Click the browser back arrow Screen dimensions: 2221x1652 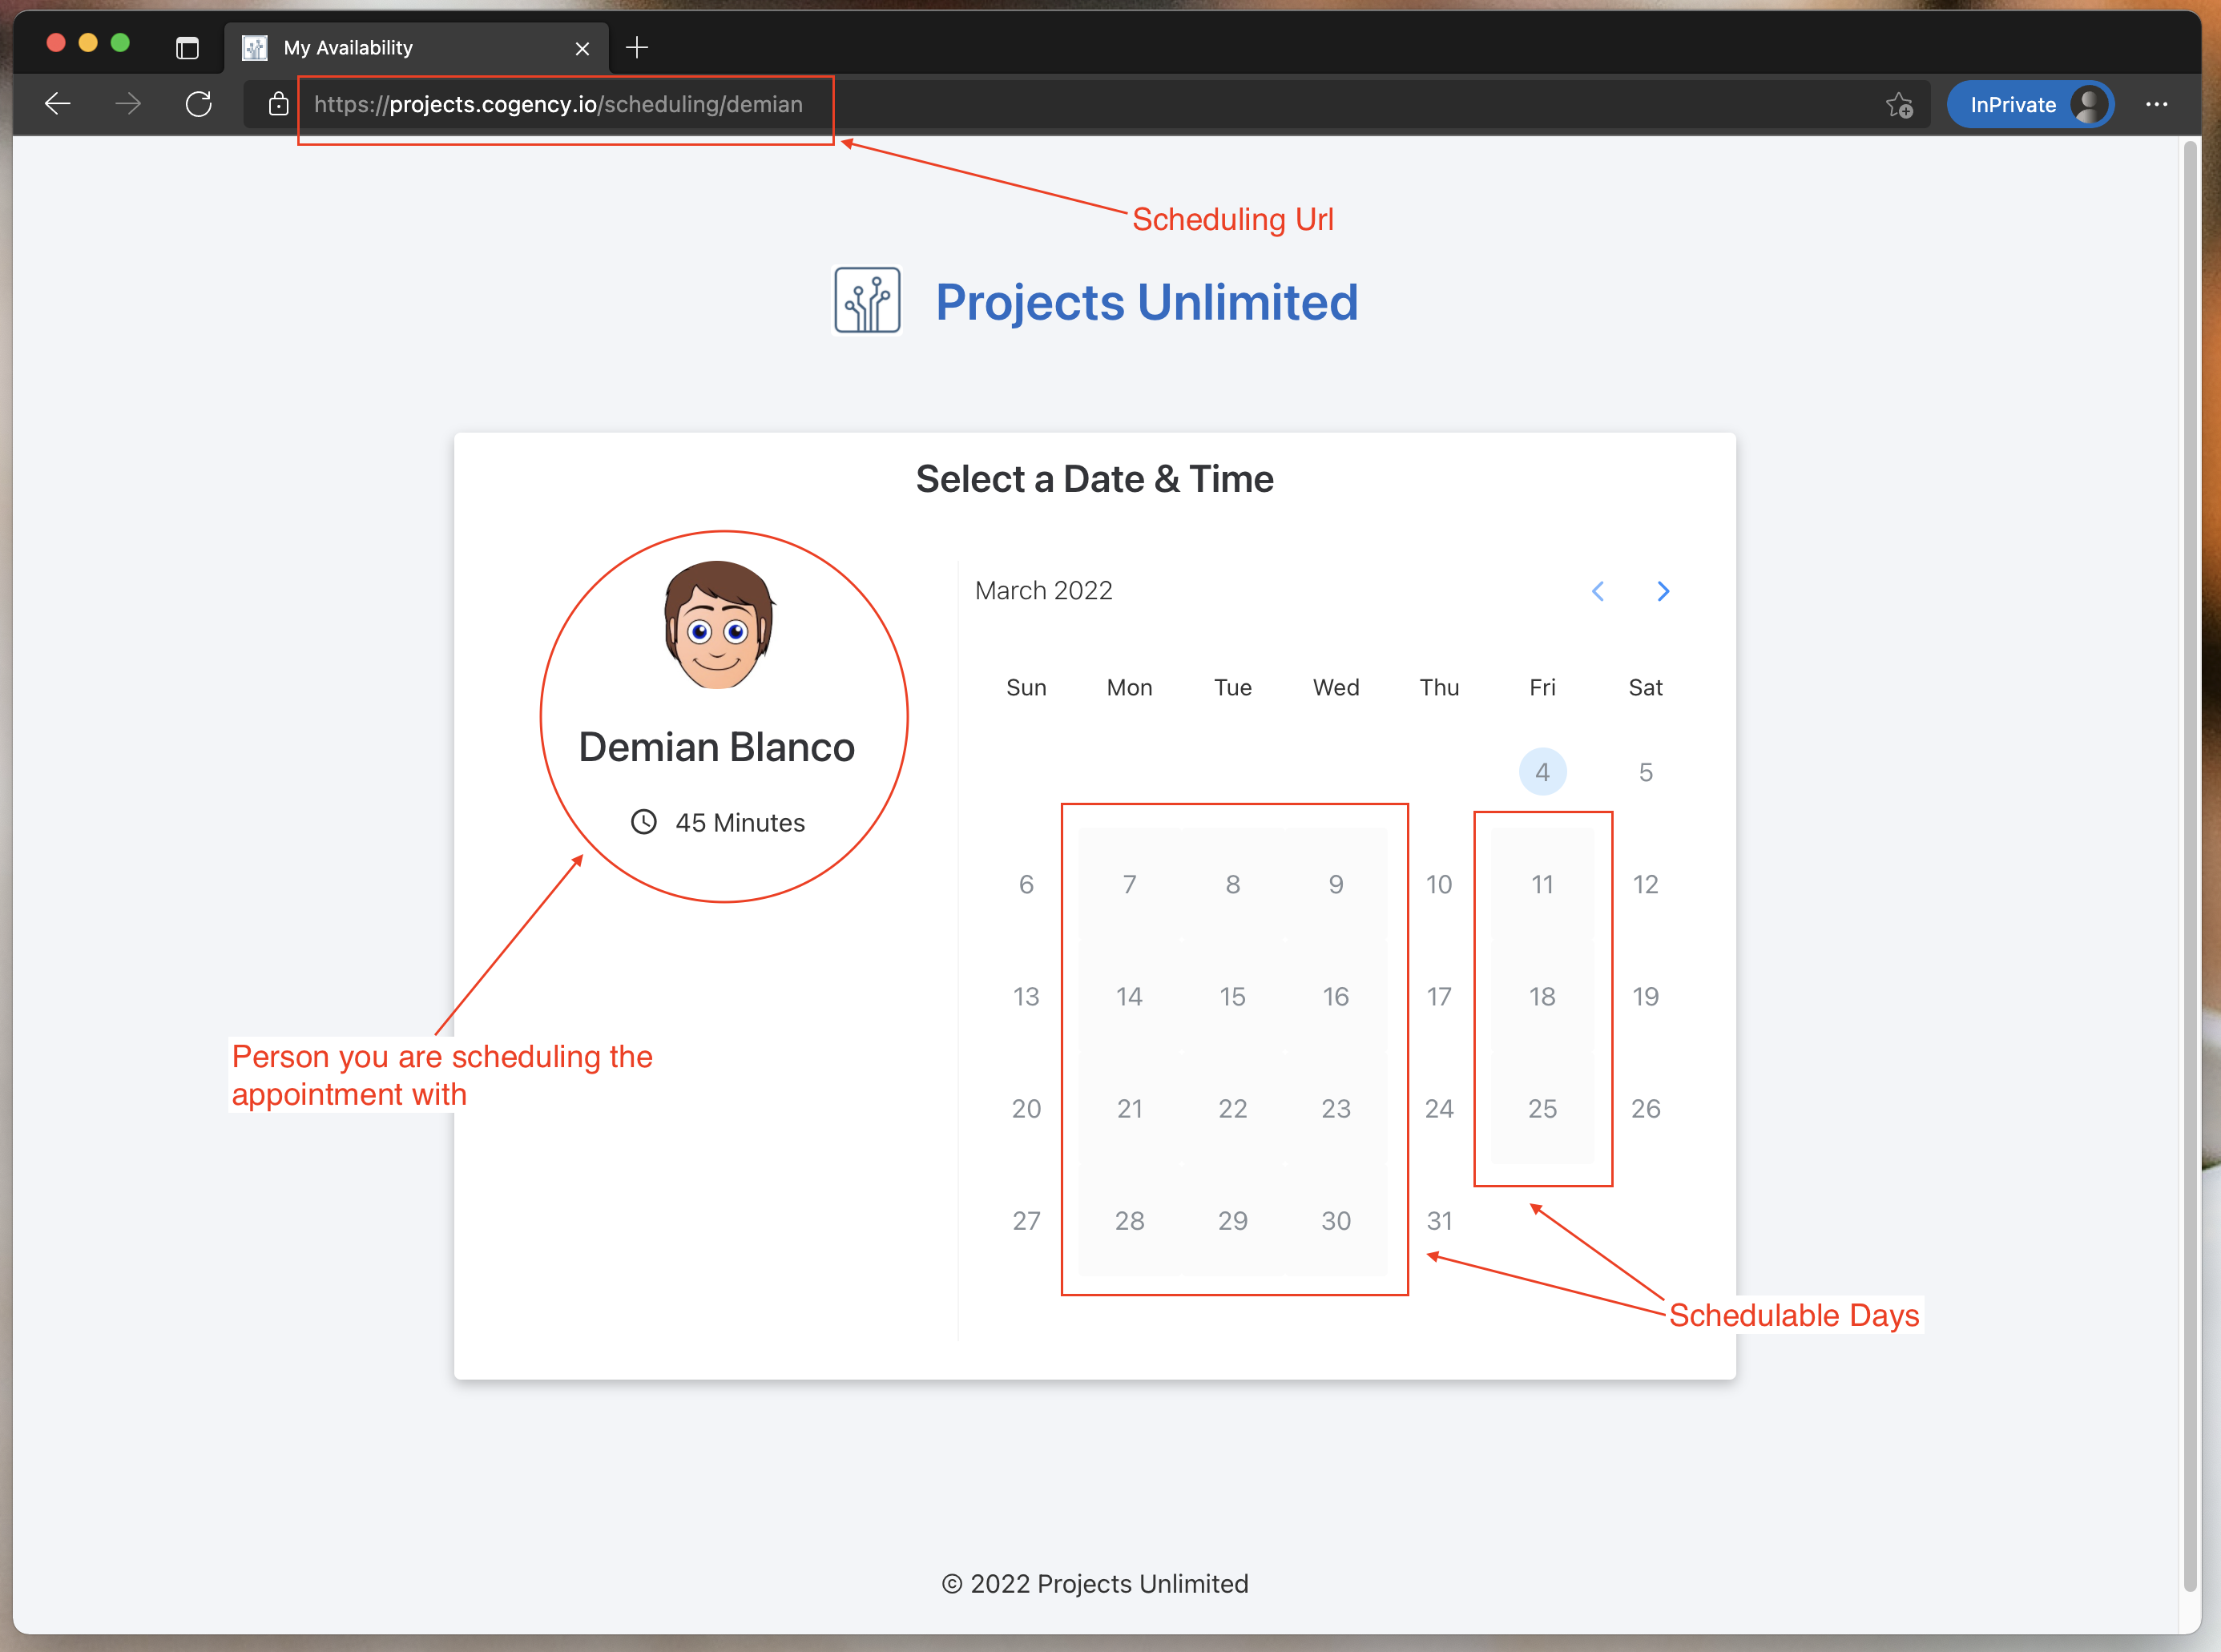pyautogui.click(x=58, y=104)
